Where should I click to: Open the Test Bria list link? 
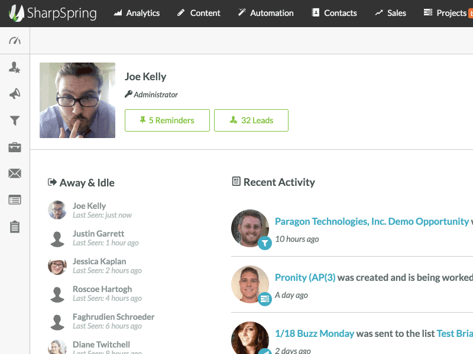tap(455, 333)
